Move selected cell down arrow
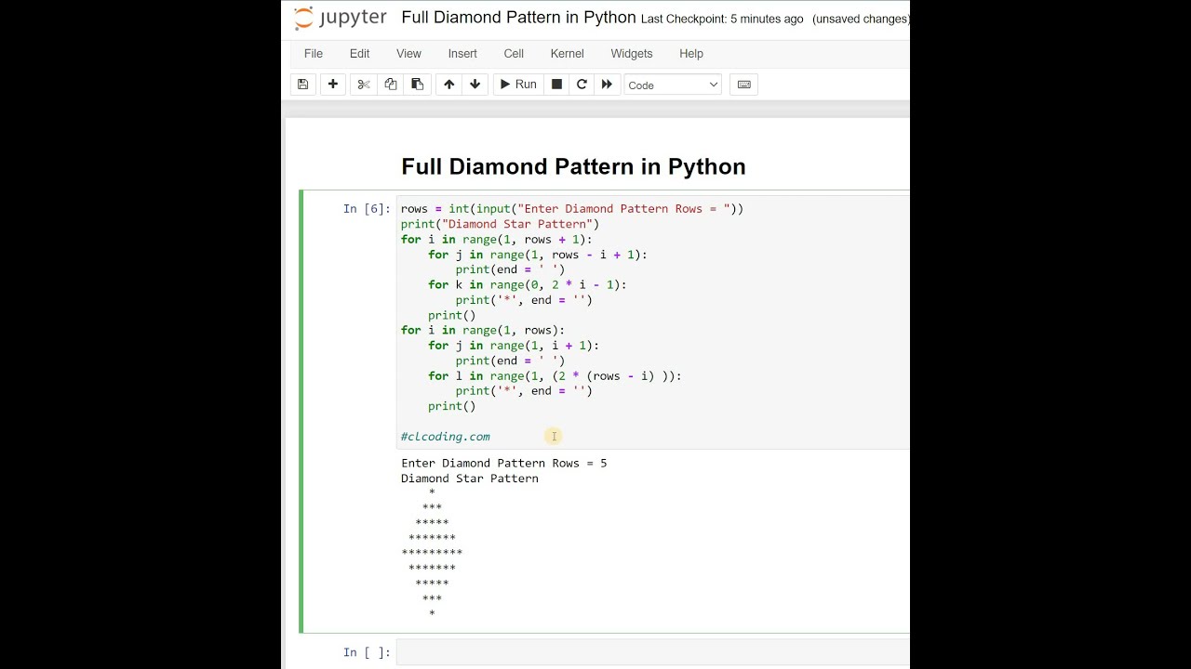Image resolution: width=1191 pixels, height=669 pixels. tap(475, 85)
